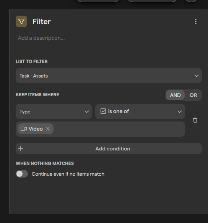Select the OR logic option
This screenshot has width=208, height=223.
click(x=193, y=95)
